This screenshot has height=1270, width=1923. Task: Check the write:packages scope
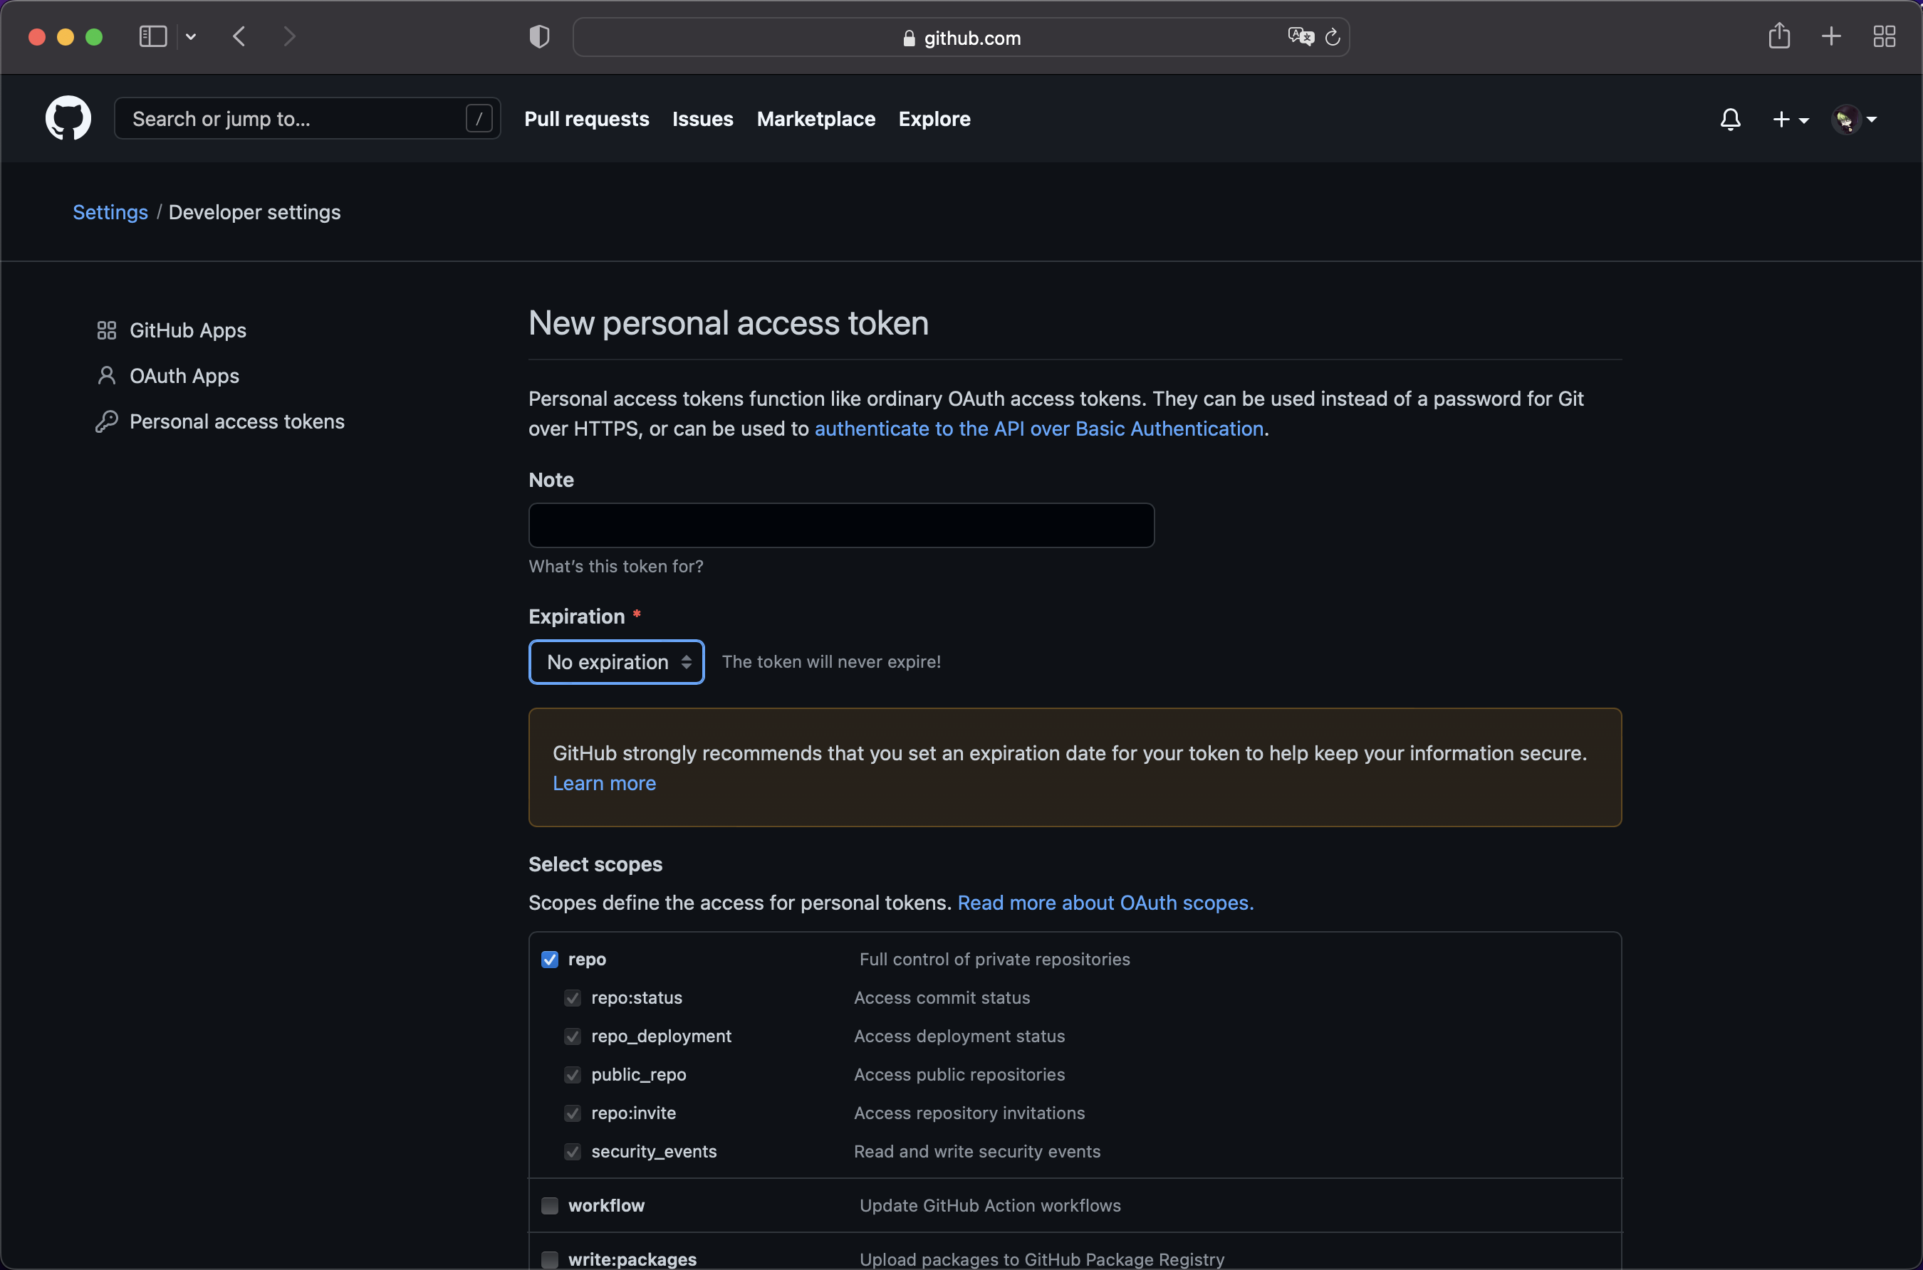tap(549, 1259)
